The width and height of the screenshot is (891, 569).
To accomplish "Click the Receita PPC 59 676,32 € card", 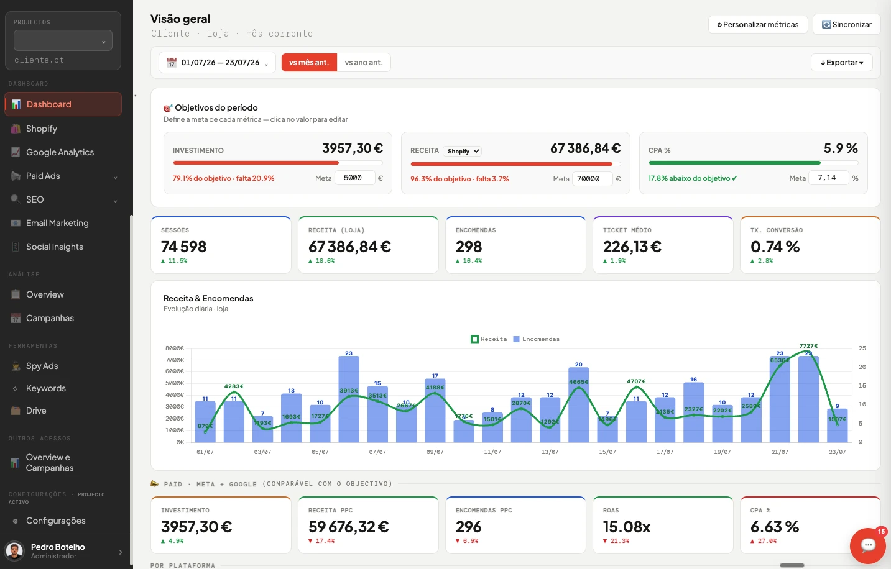I will pyautogui.click(x=369, y=525).
